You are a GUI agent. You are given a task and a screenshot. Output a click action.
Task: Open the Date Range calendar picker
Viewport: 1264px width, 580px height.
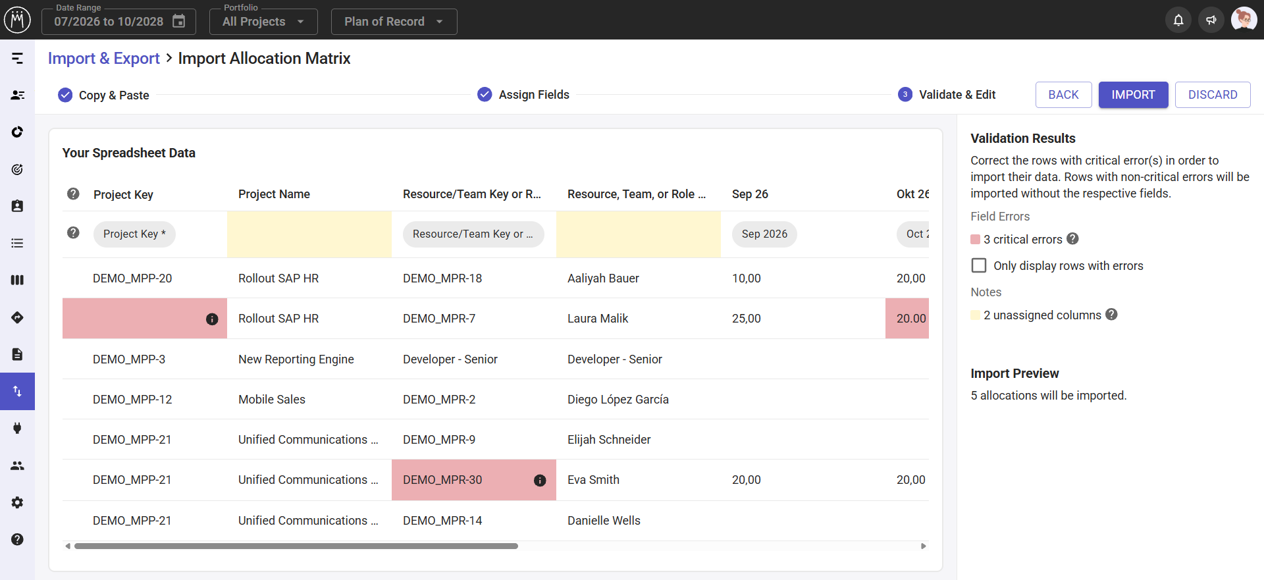(x=178, y=22)
